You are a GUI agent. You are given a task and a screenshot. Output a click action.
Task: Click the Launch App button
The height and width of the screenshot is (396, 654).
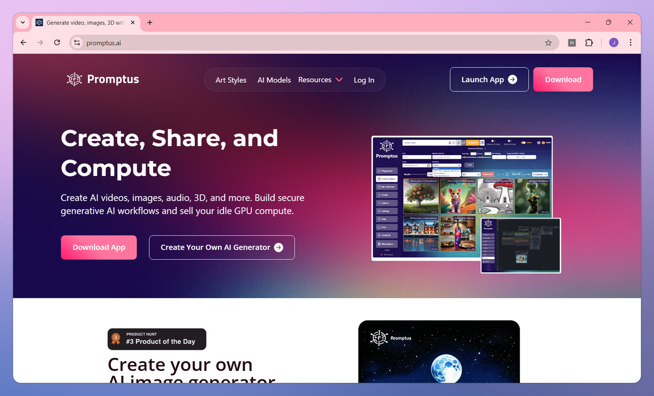pyautogui.click(x=489, y=80)
